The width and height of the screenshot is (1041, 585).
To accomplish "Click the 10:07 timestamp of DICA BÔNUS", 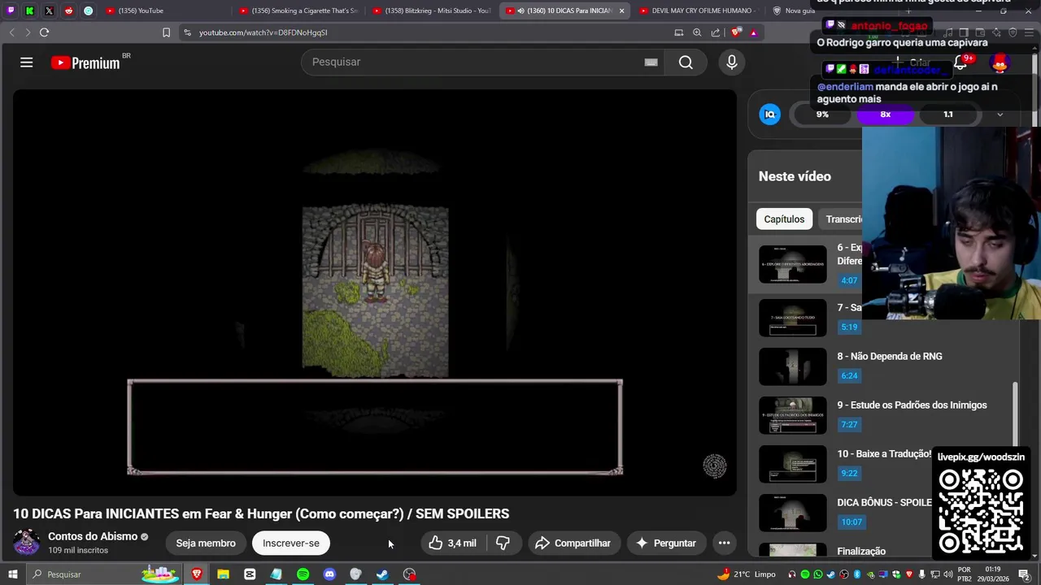I will click(852, 522).
